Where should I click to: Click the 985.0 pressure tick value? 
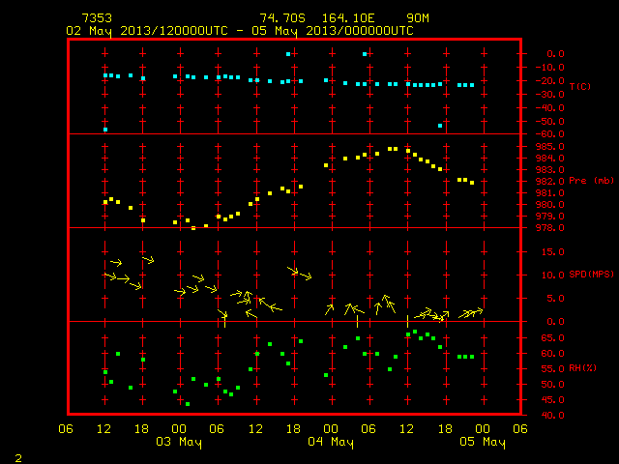point(550,147)
